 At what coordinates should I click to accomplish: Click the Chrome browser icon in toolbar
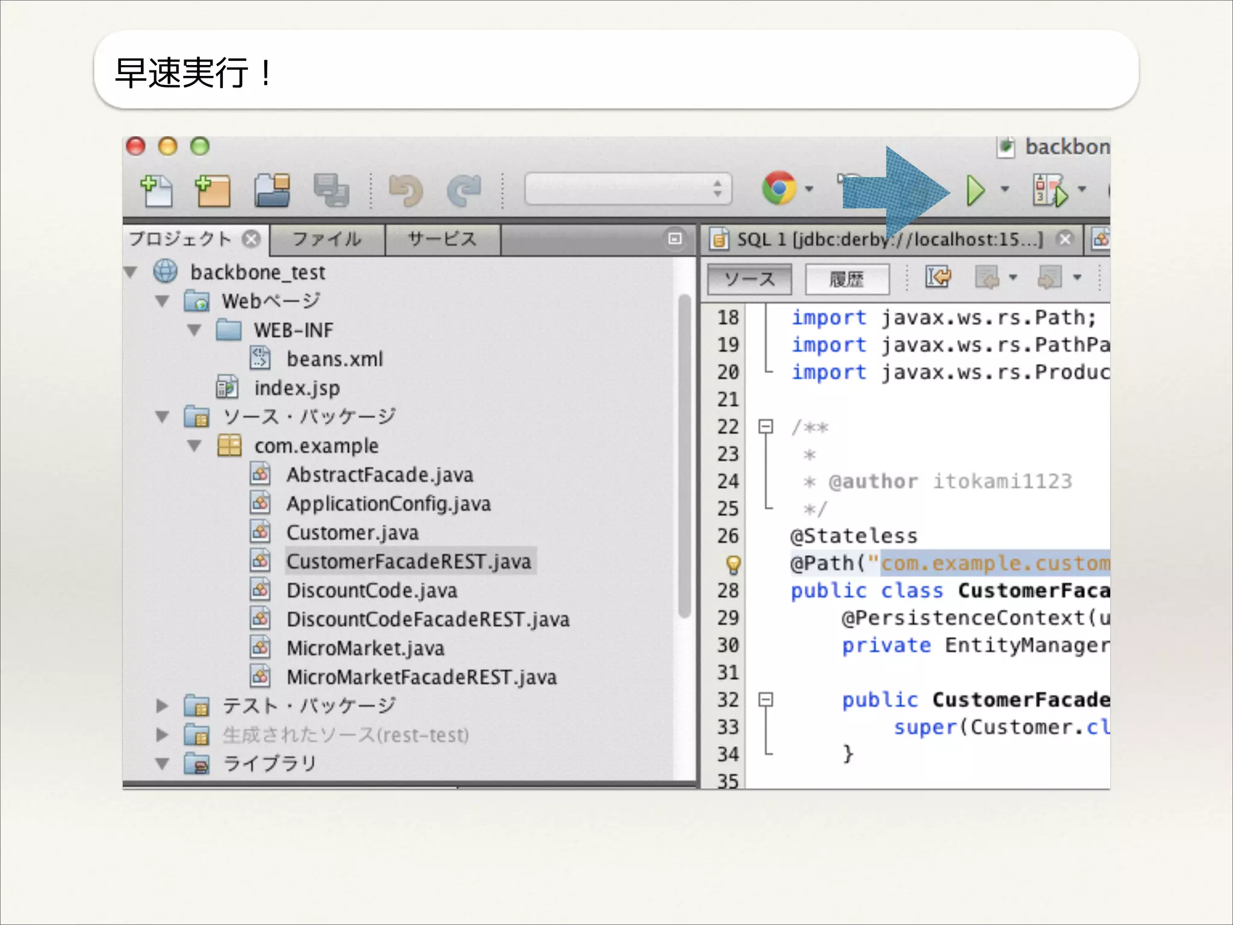point(779,188)
